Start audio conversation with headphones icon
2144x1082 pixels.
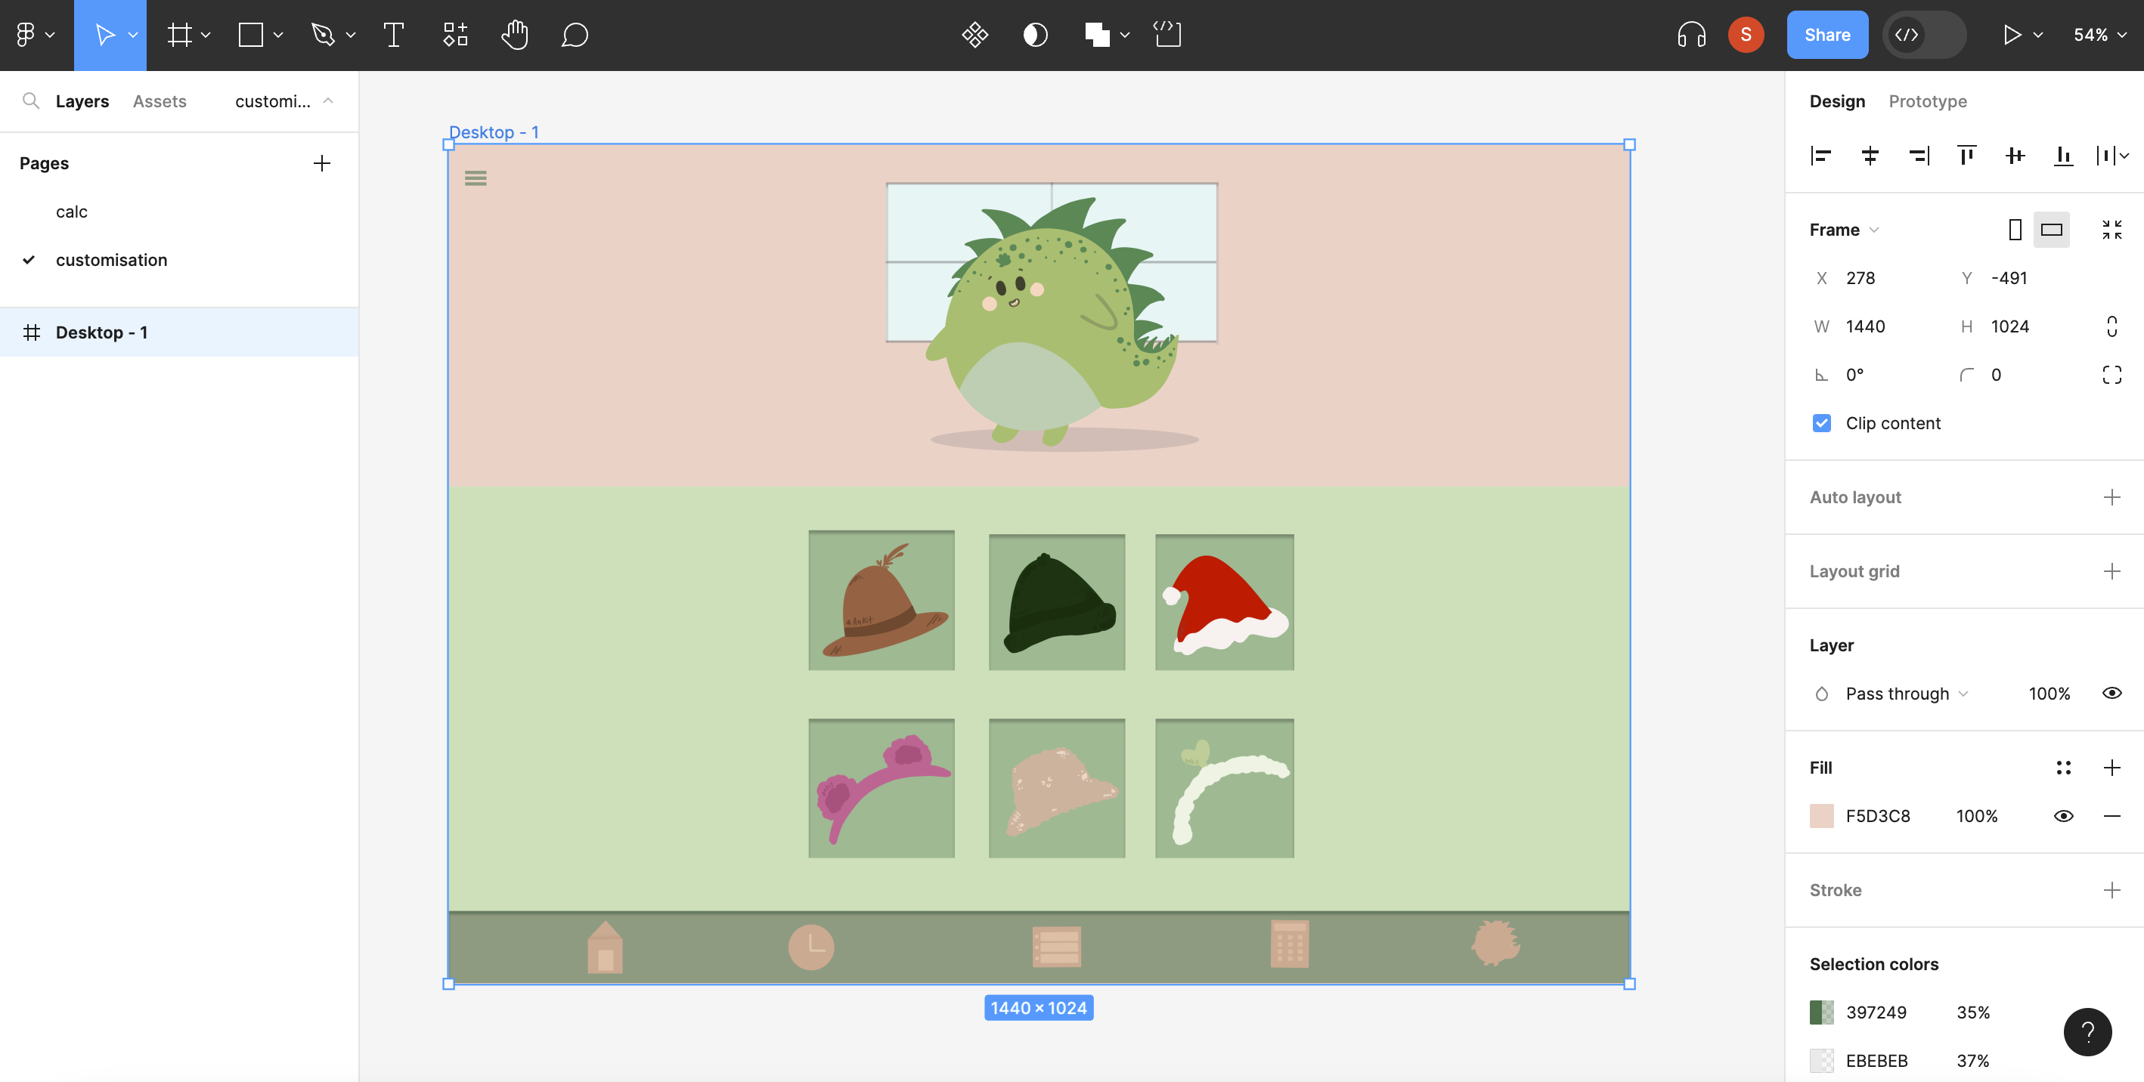pos(1691,35)
